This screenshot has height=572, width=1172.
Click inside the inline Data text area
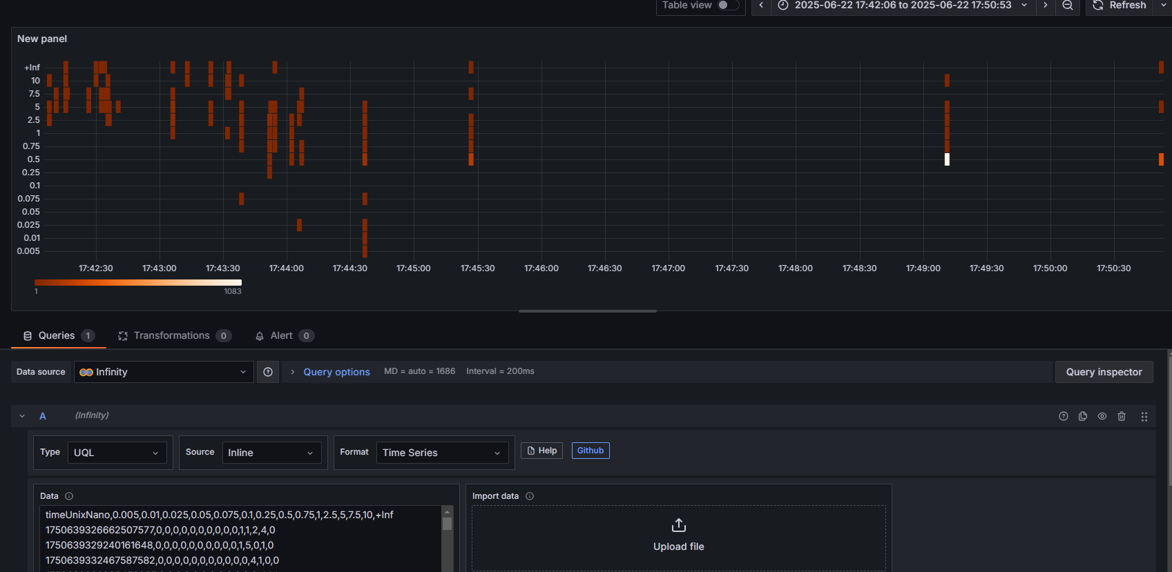(240, 539)
